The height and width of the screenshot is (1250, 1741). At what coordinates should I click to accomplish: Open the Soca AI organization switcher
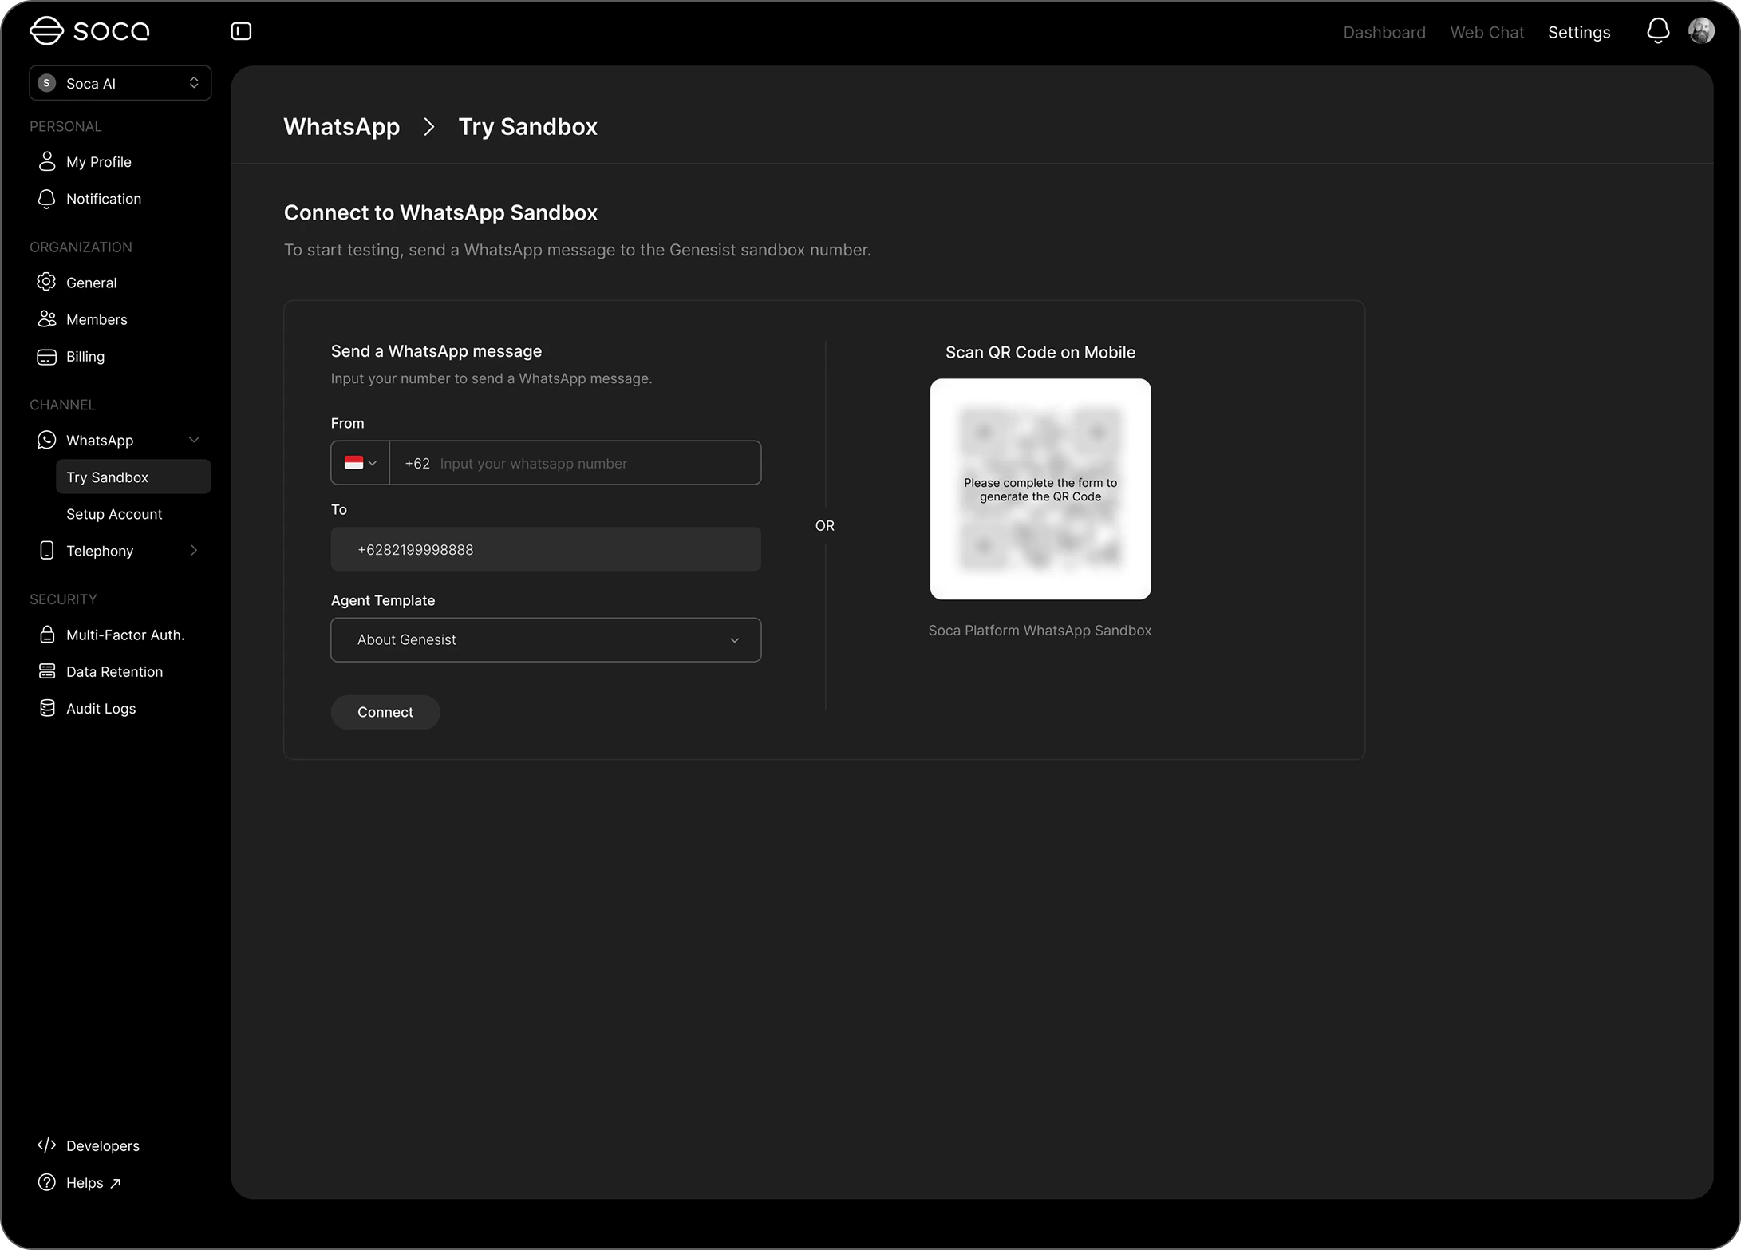[120, 83]
